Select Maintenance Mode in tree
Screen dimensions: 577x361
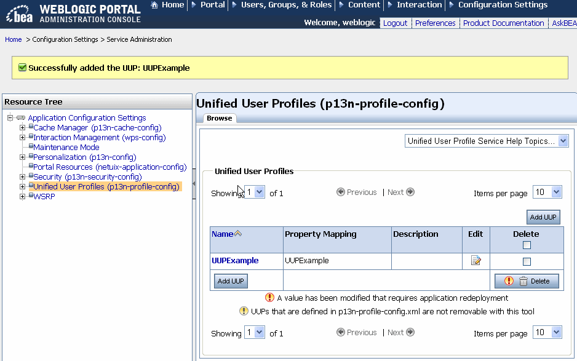point(66,147)
